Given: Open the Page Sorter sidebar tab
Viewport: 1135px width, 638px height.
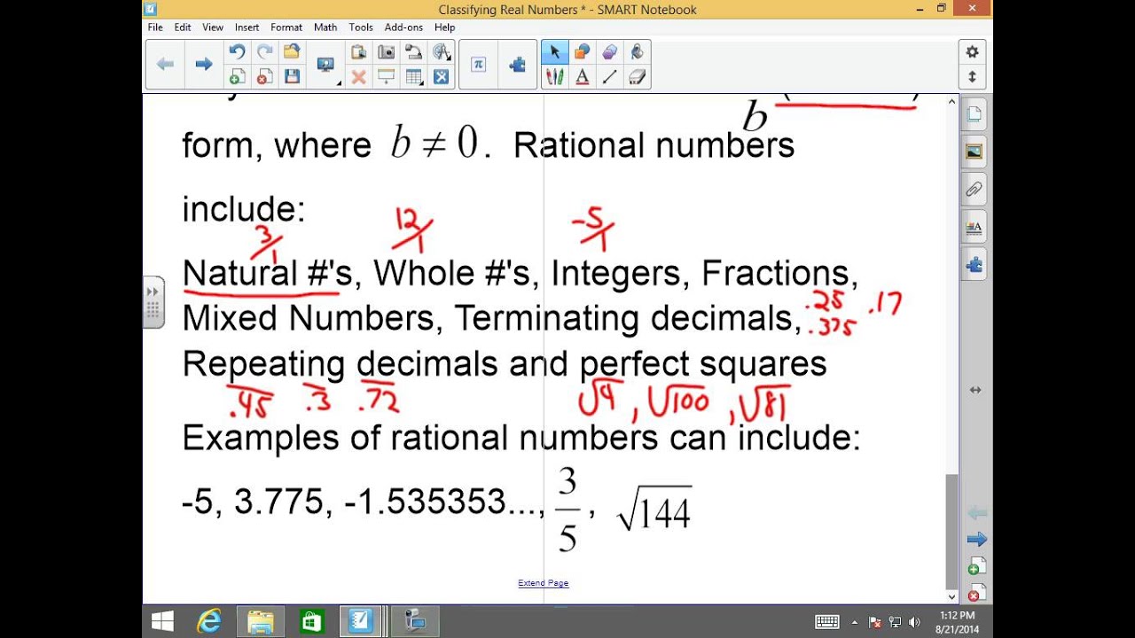Looking at the screenshot, I should (x=975, y=114).
